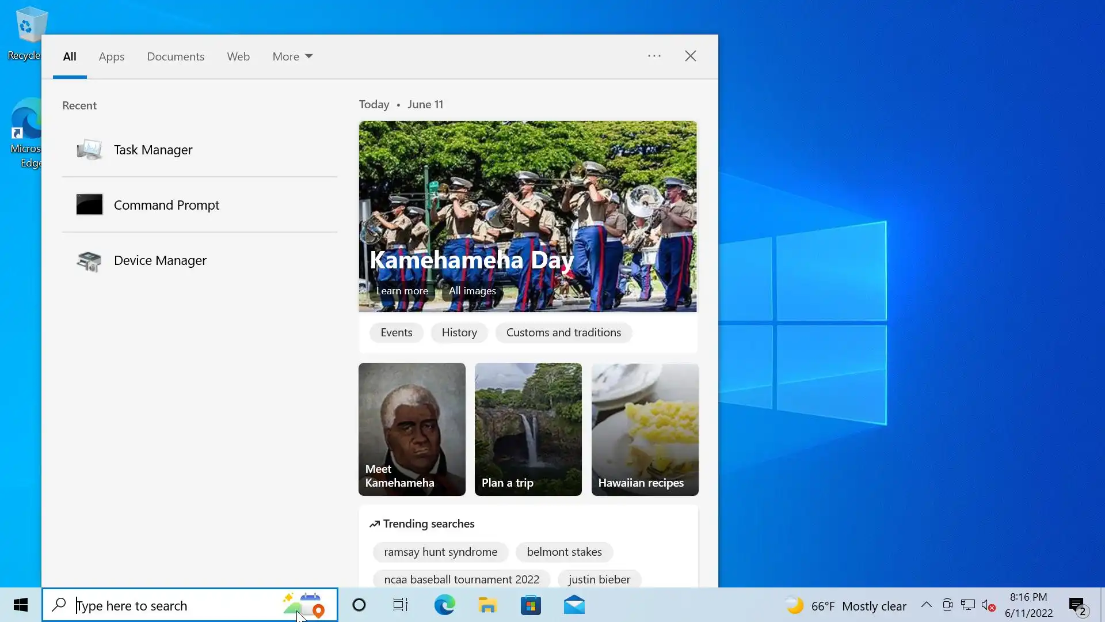Select belmont stakes trending search
This screenshot has height=622, width=1105.
pyautogui.click(x=564, y=552)
